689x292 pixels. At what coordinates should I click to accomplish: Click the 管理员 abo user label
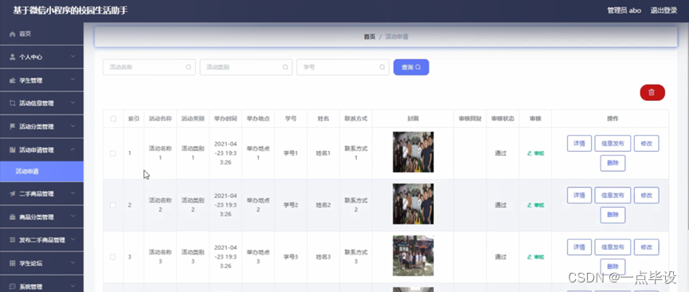click(x=624, y=10)
